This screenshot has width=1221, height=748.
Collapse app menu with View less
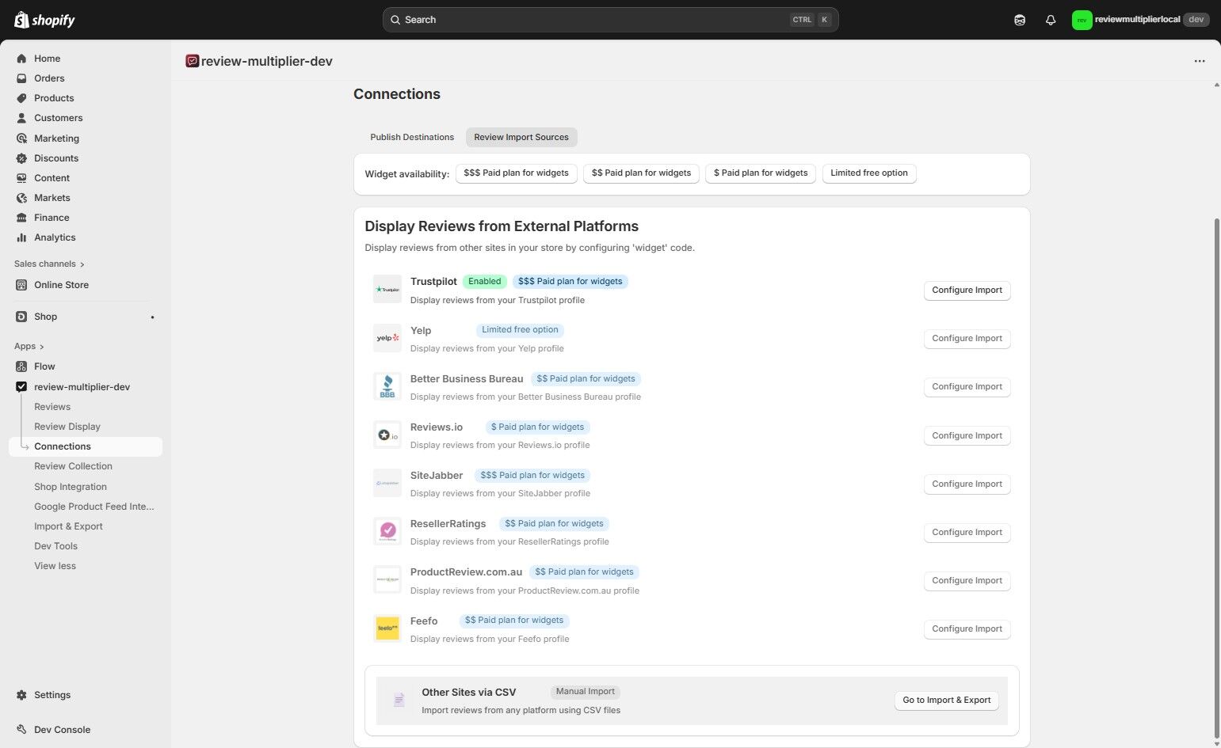55,566
